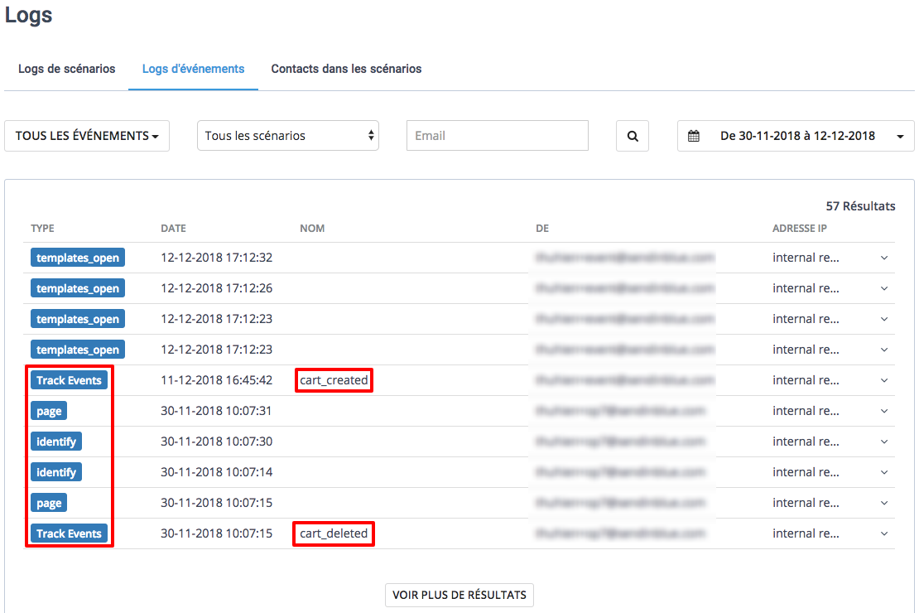The width and height of the screenshot is (919, 613).
Task: Click the DATE column header
Action: coord(174,228)
